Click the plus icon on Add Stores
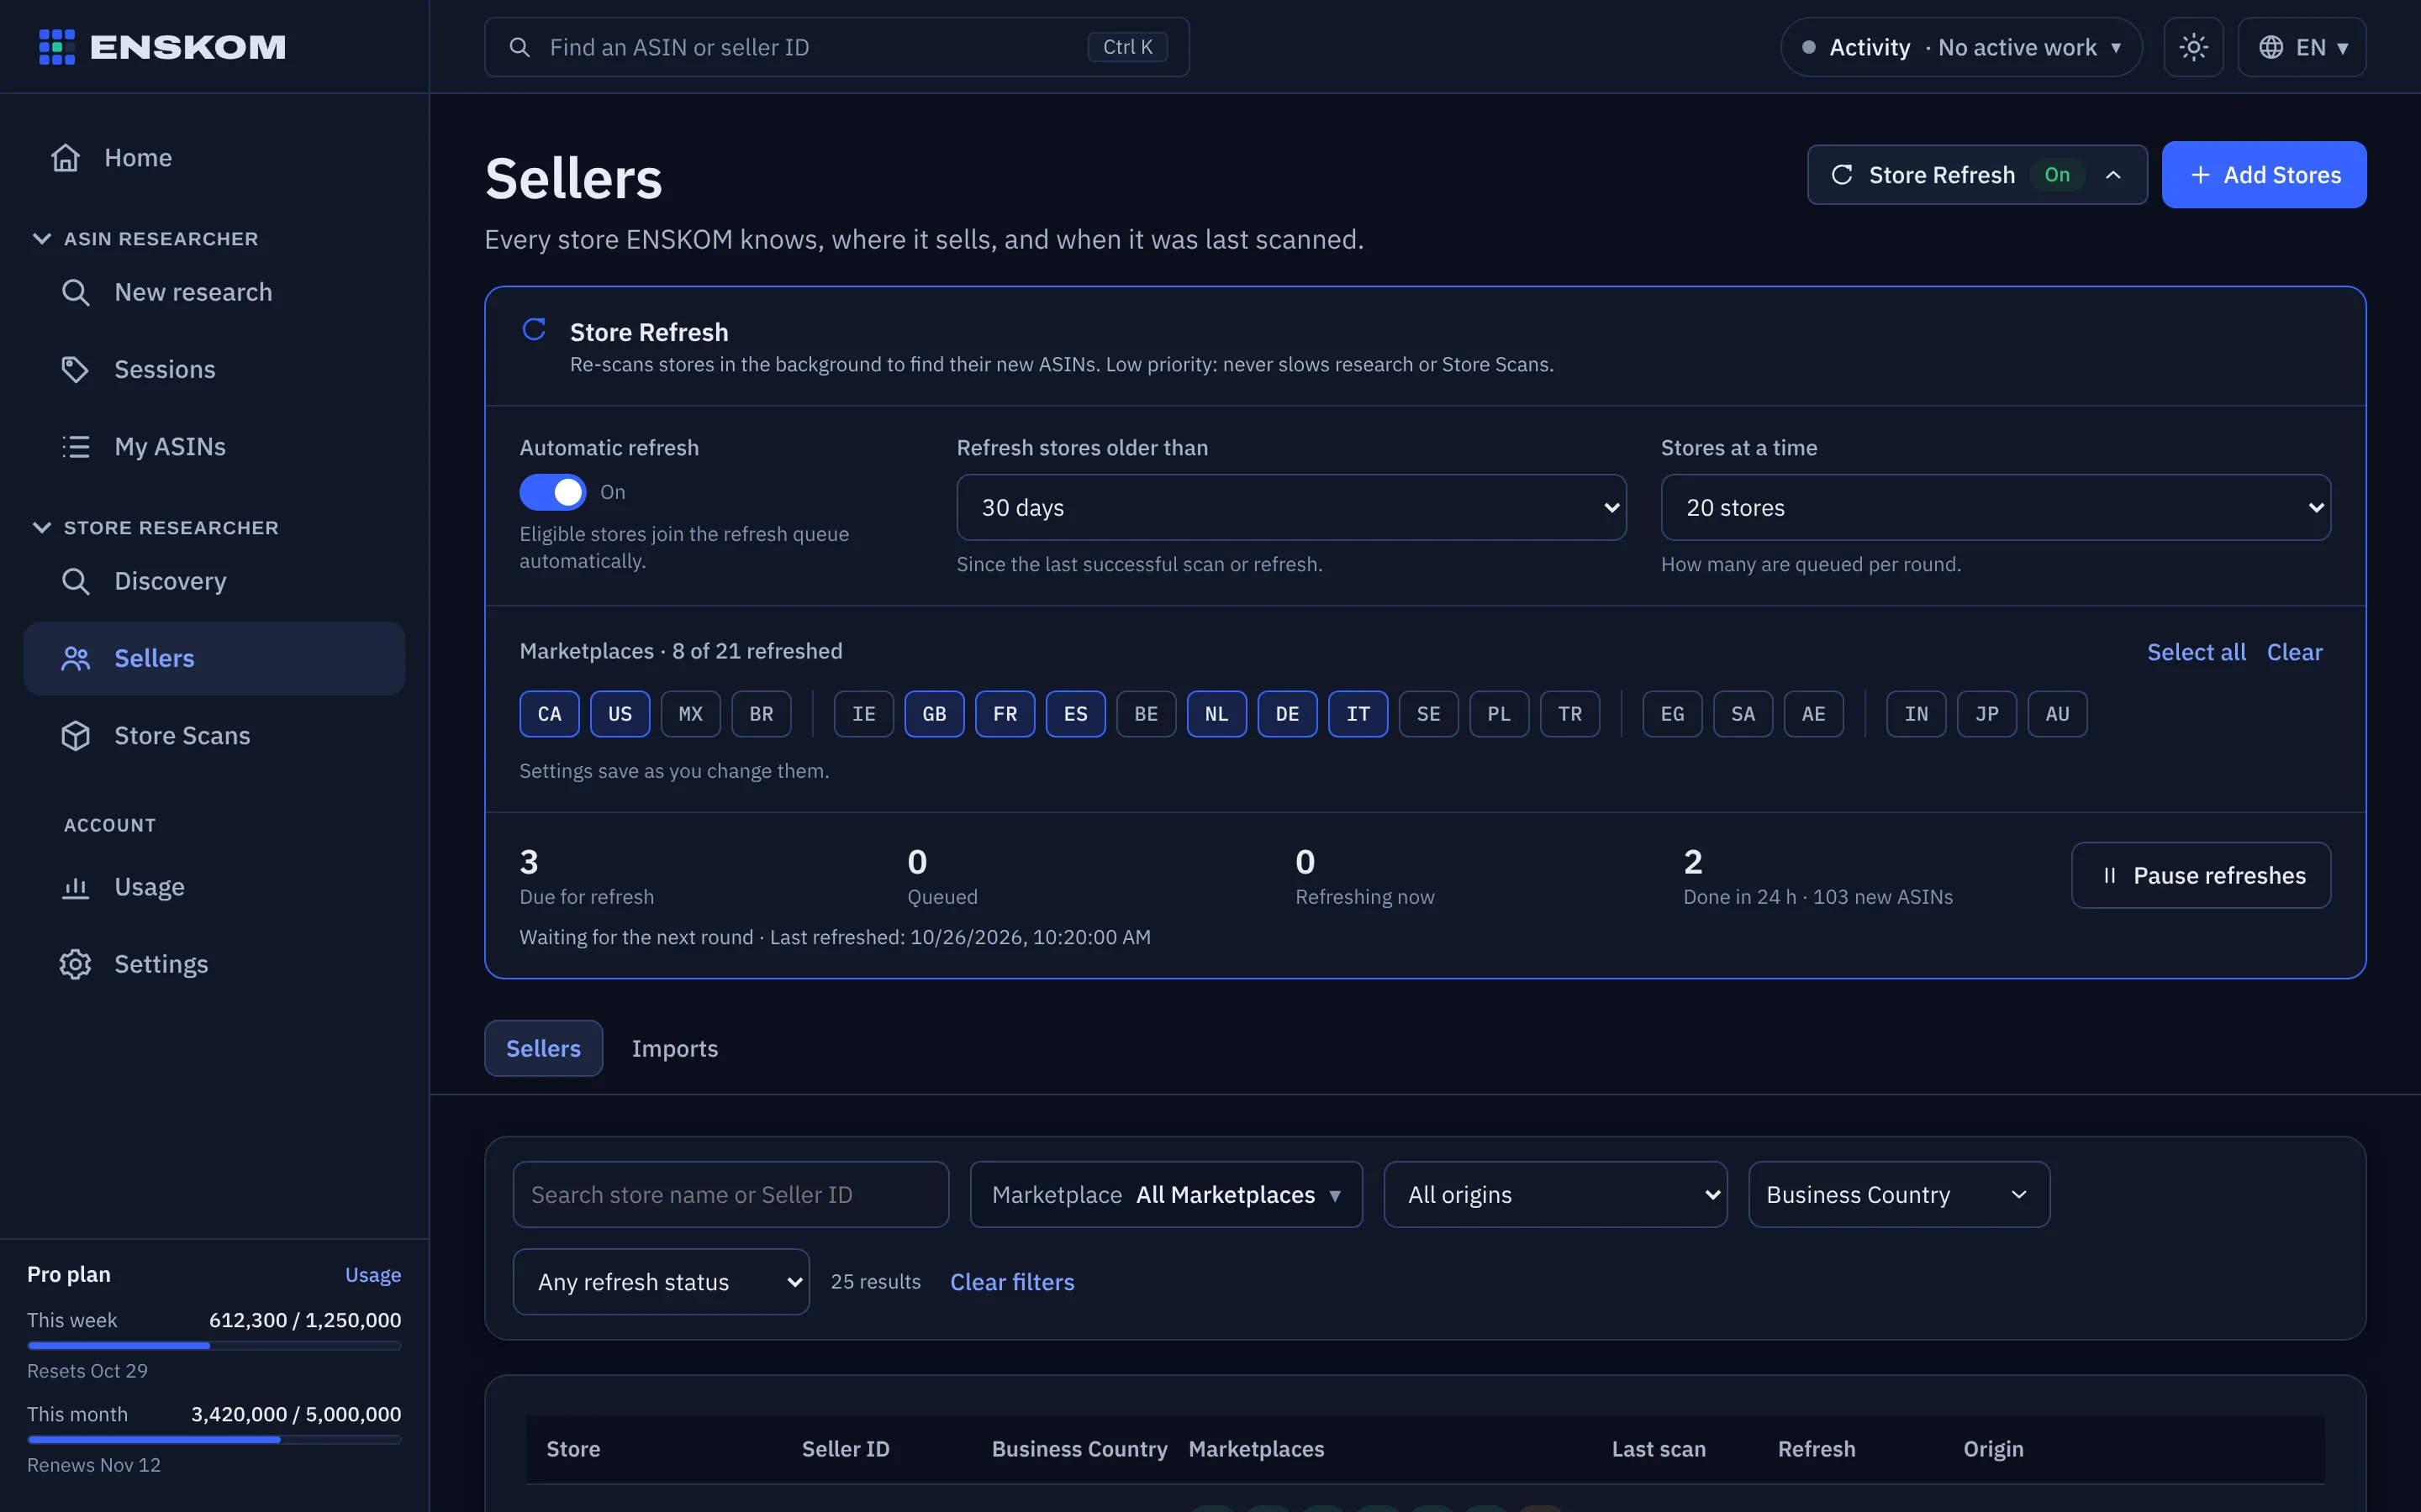Screen dimensions: 2421x1512 [2200, 175]
